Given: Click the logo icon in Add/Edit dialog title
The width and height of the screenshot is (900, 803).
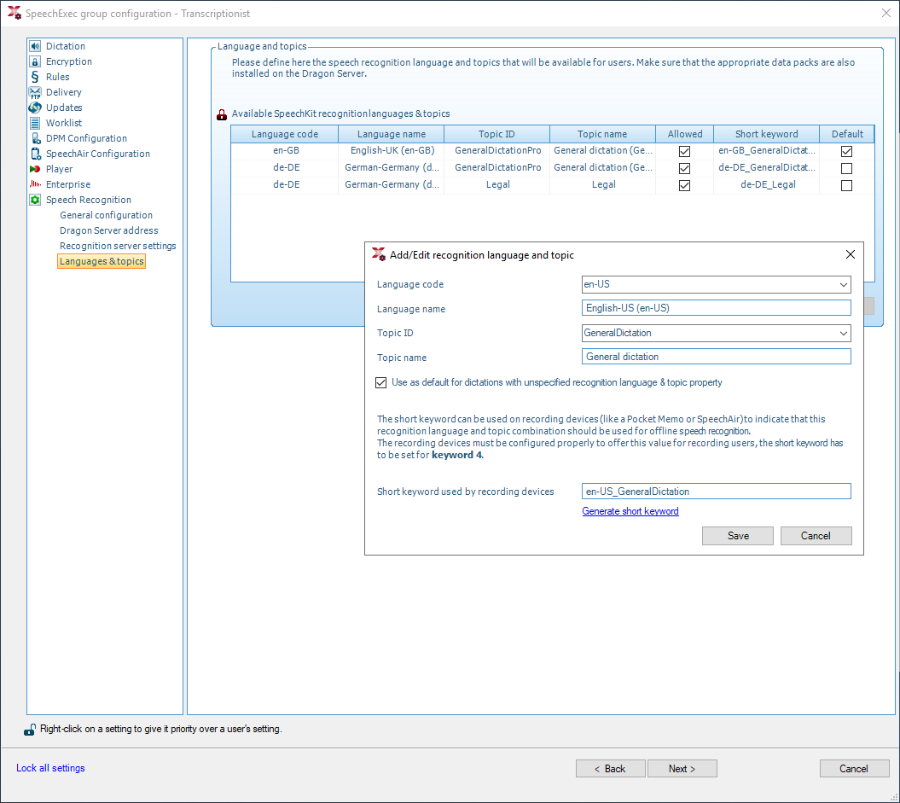Looking at the screenshot, I should tap(379, 254).
